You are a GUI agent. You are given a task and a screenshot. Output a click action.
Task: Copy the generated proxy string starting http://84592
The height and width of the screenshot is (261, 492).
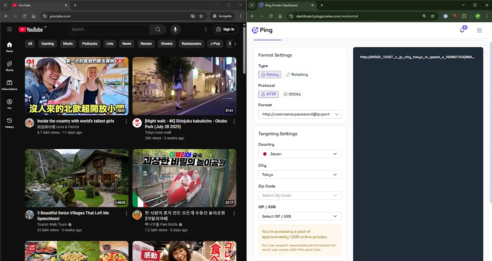click(417, 57)
